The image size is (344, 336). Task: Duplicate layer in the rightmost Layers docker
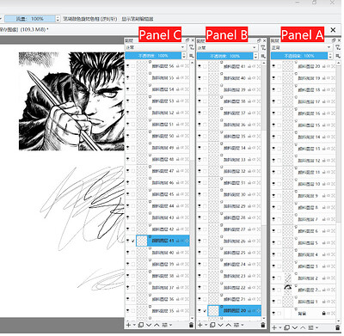[x=287, y=327]
